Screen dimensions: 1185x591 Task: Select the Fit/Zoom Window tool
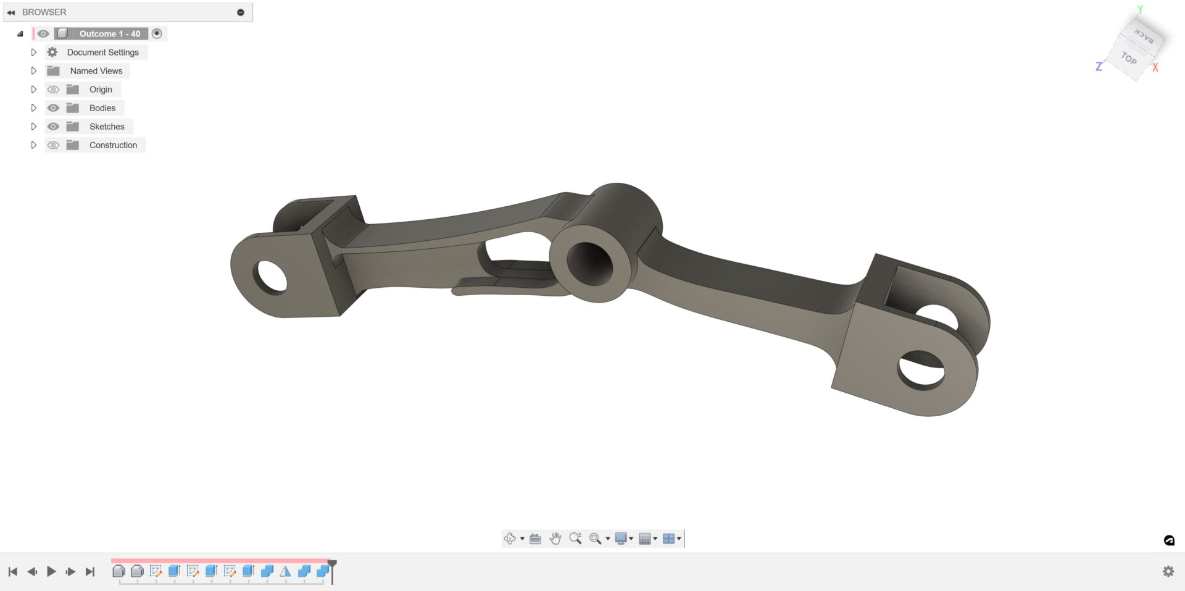594,539
